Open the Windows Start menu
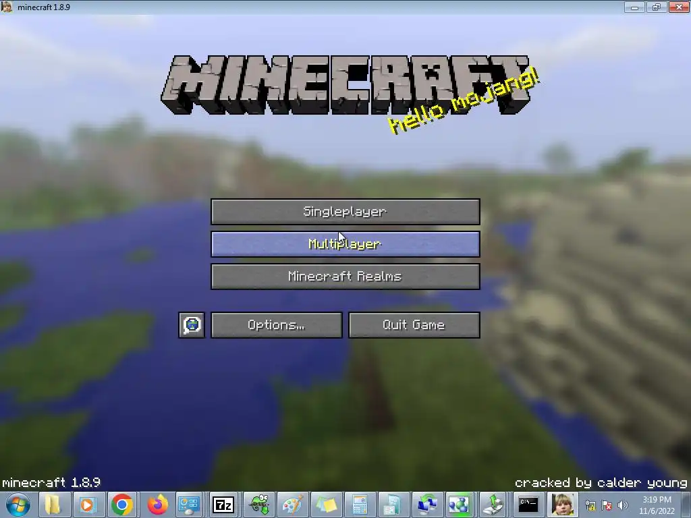 (x=18, y=505)
